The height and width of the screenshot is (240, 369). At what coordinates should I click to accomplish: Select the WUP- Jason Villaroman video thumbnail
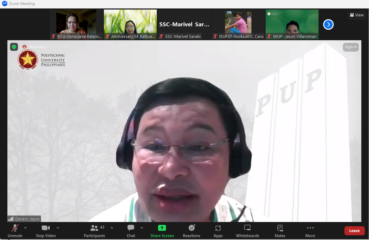point(292,24)
